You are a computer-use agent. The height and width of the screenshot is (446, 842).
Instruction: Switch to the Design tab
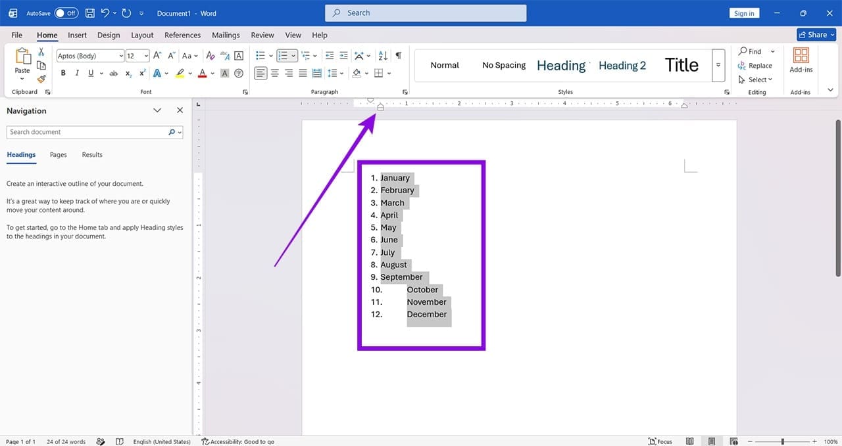109,35
